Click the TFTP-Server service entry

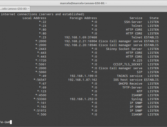[132, 88]
